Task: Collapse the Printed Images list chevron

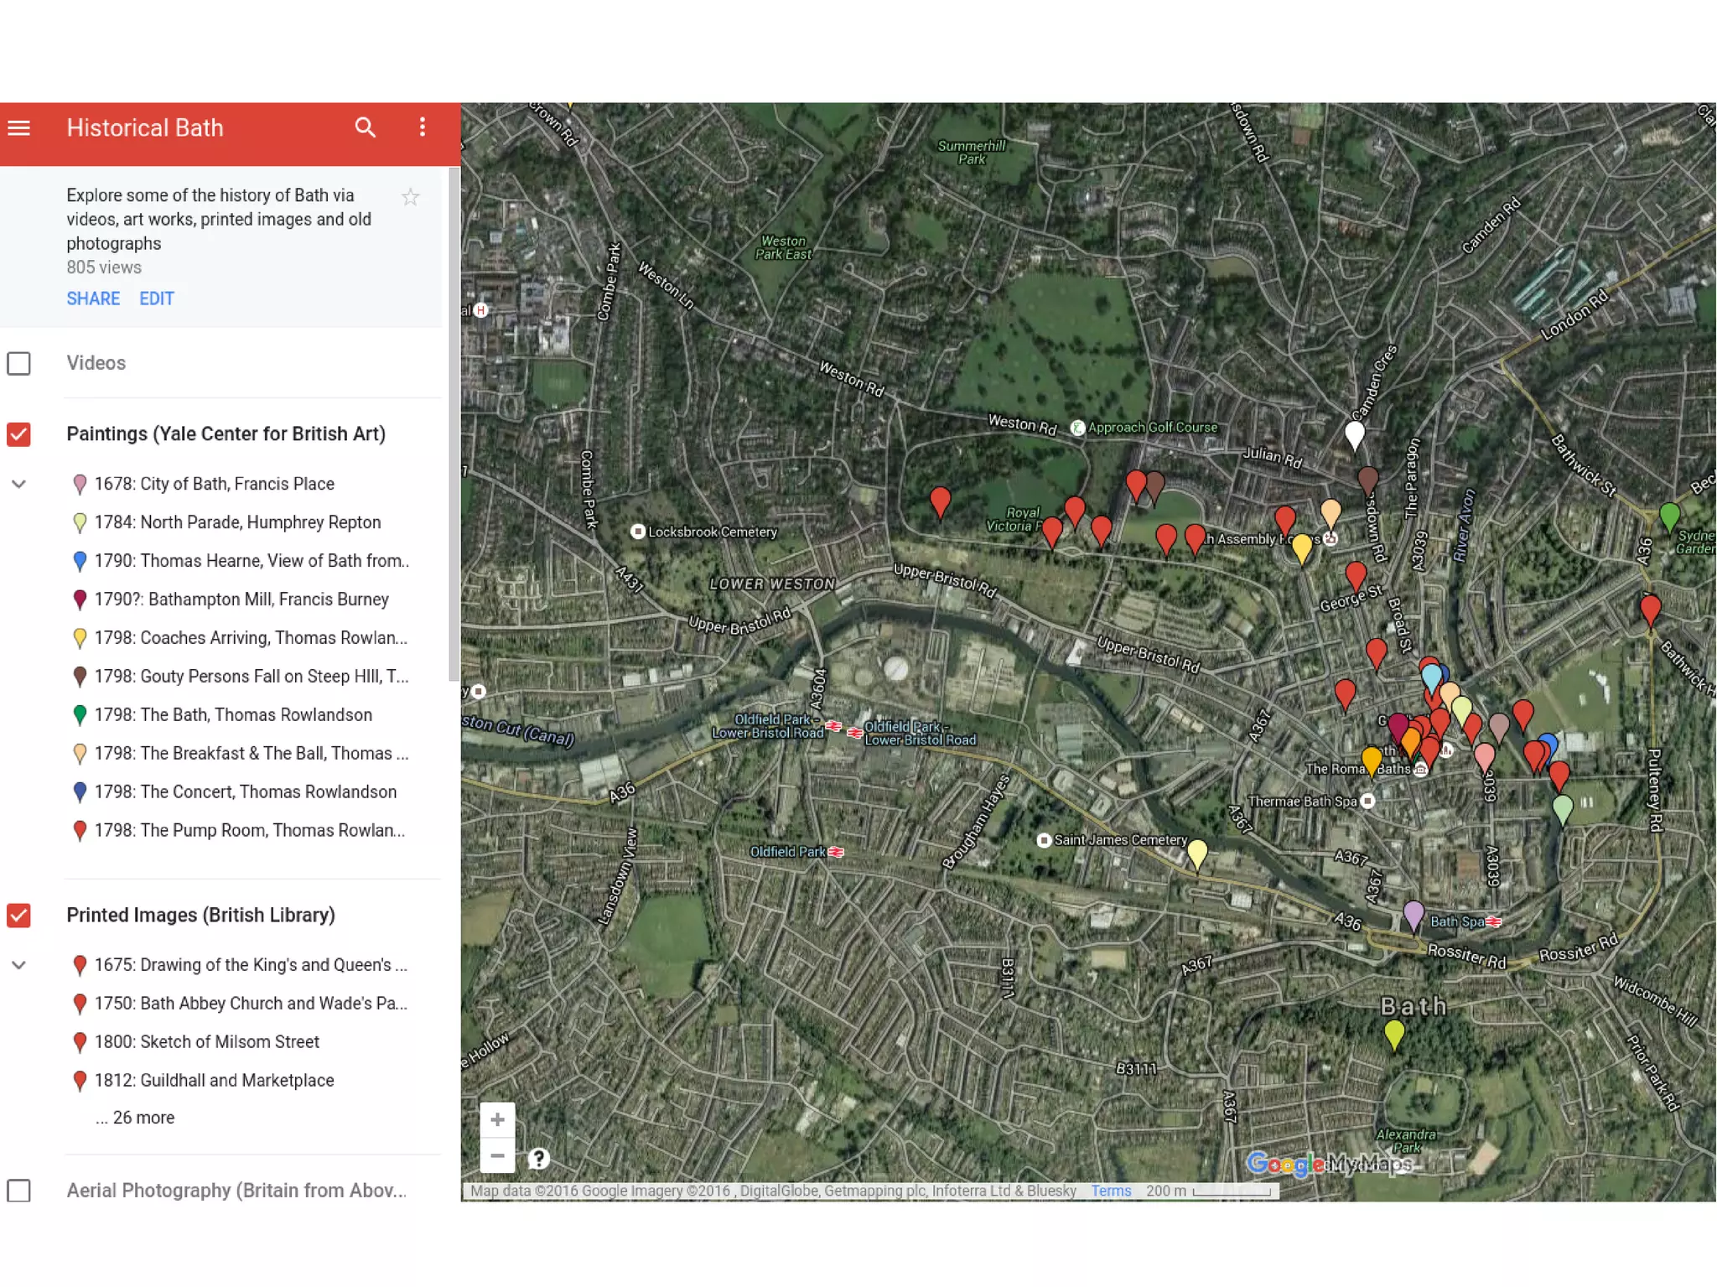Action: pos(18,965)
